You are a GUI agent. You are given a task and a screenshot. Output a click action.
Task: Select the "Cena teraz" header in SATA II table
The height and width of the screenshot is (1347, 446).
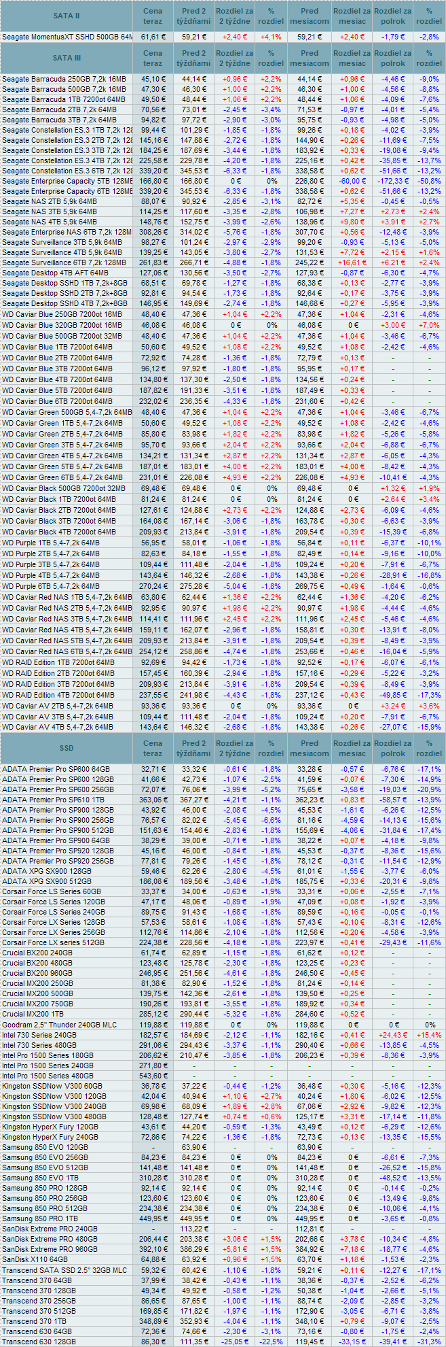click(153, 16)
